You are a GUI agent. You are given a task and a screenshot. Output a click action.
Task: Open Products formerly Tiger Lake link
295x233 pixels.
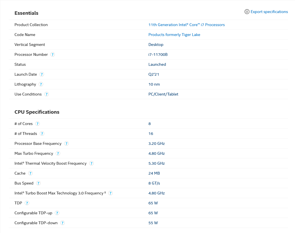[174, 35]
